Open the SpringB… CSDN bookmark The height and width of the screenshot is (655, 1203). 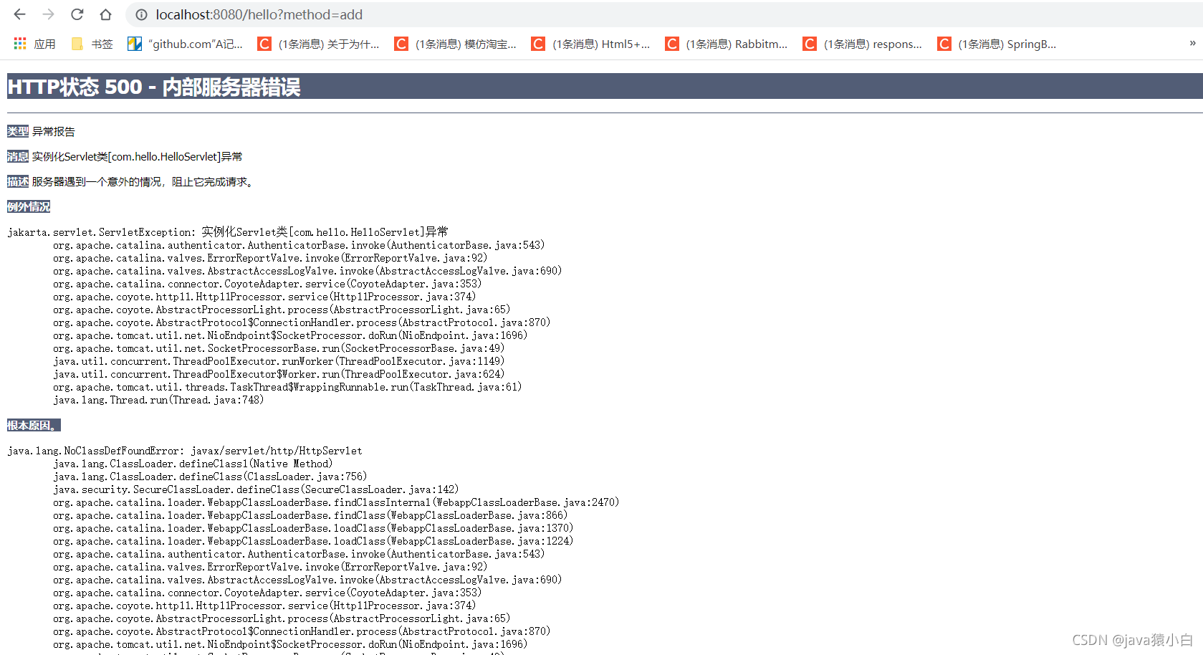997,44
